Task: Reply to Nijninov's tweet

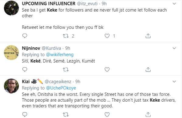Action: tap(25, 69)
